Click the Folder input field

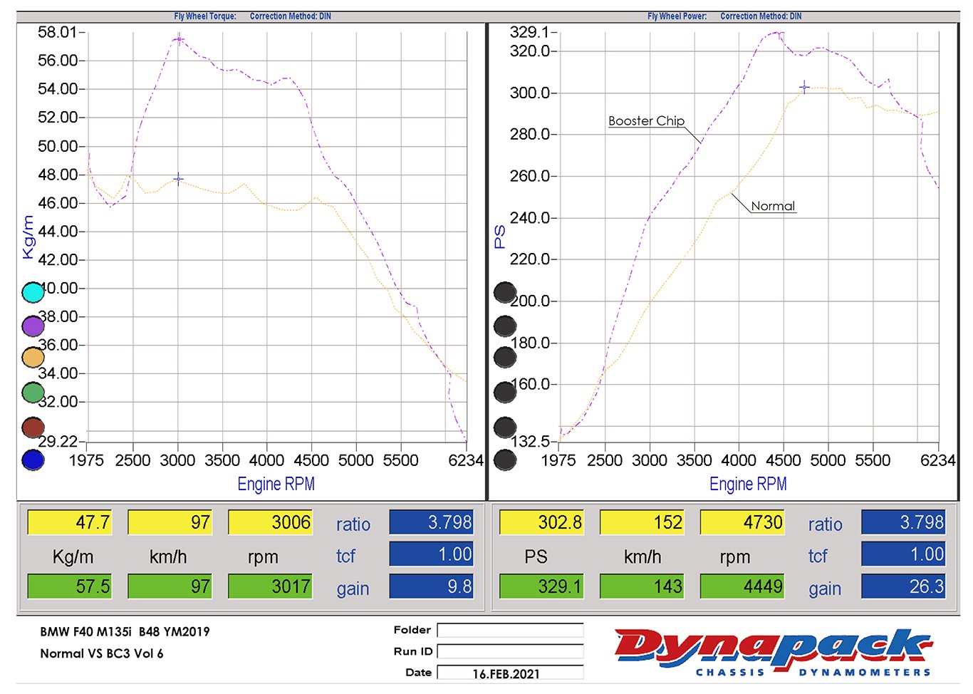pos(510,631)
